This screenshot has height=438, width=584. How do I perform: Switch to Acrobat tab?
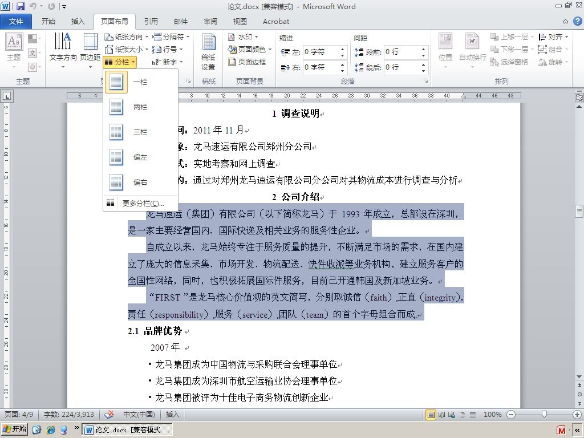[x=276, y=22]
